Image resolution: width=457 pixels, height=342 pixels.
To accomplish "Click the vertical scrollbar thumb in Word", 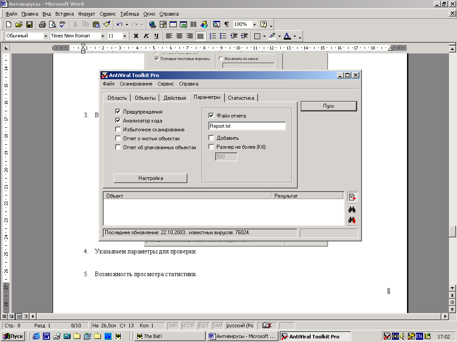I will 453,232.
